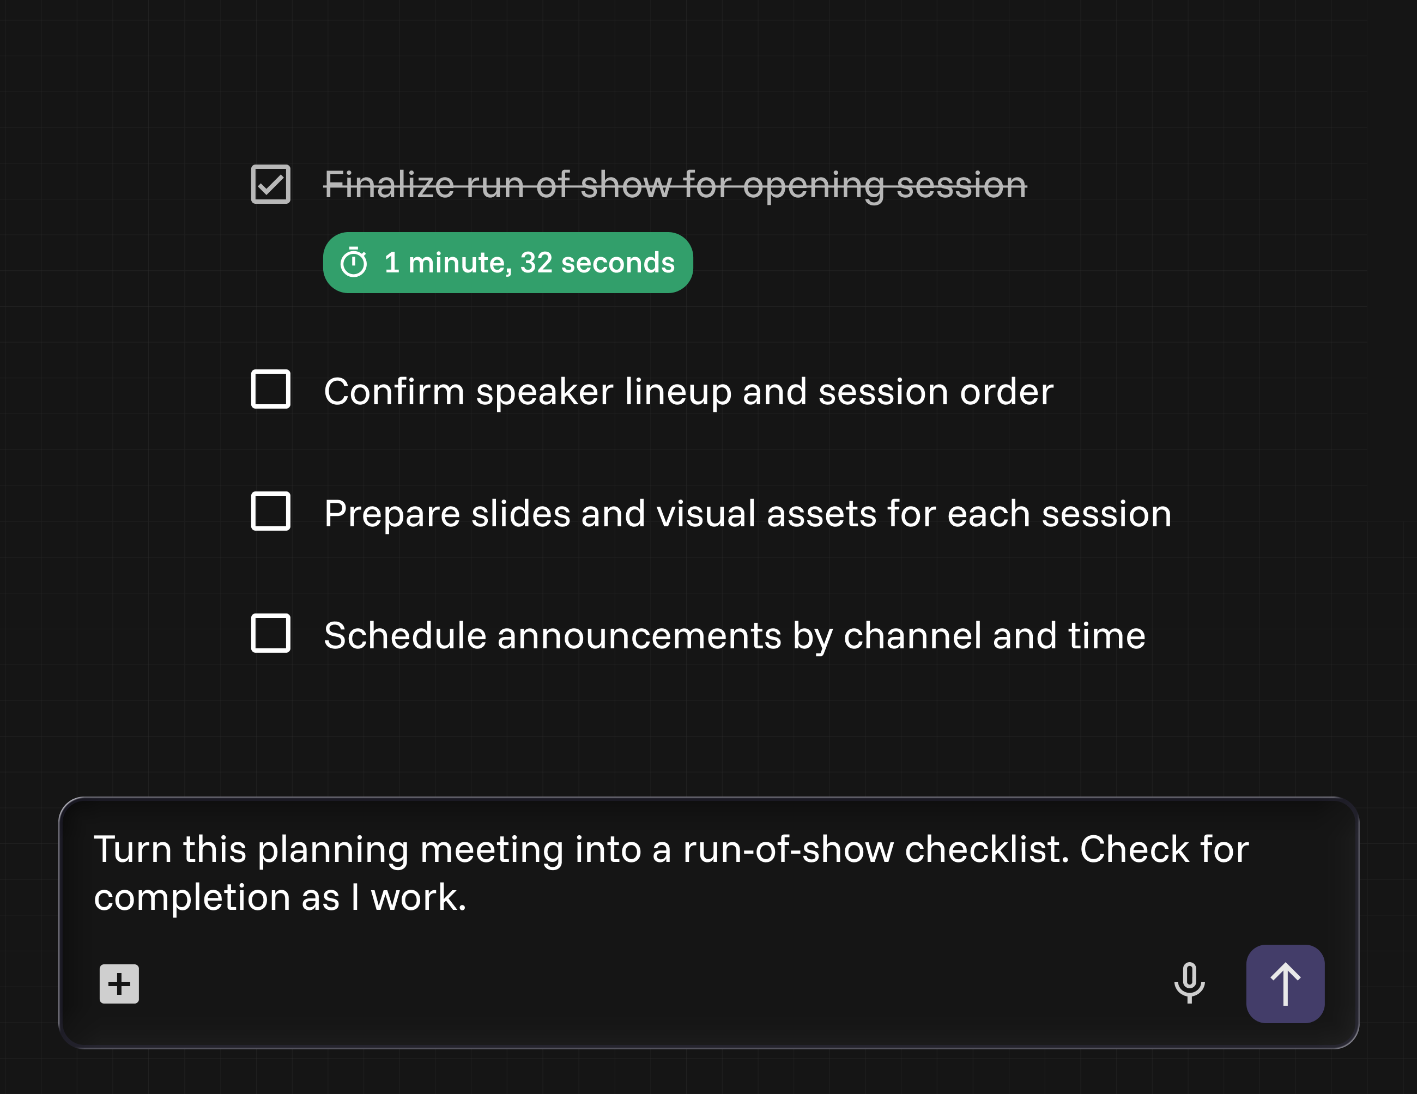Uncheck the Finalize run of show task
Screen dimensions: 1417x1094
coord(270,185)
